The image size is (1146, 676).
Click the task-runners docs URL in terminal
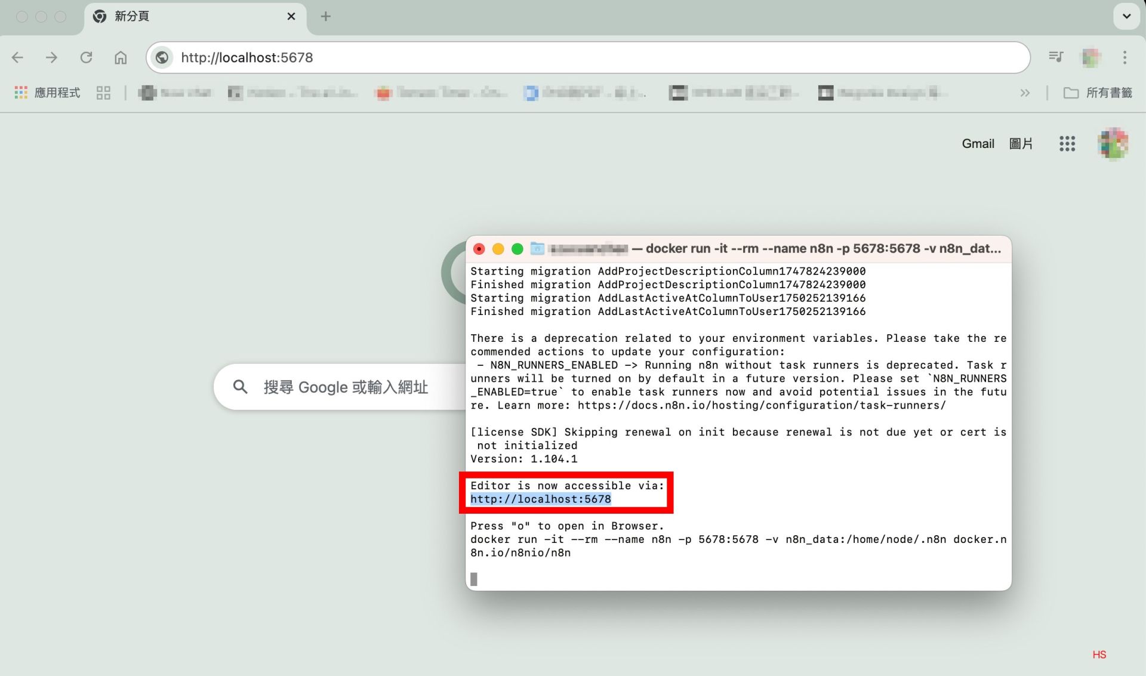point(762,405)
